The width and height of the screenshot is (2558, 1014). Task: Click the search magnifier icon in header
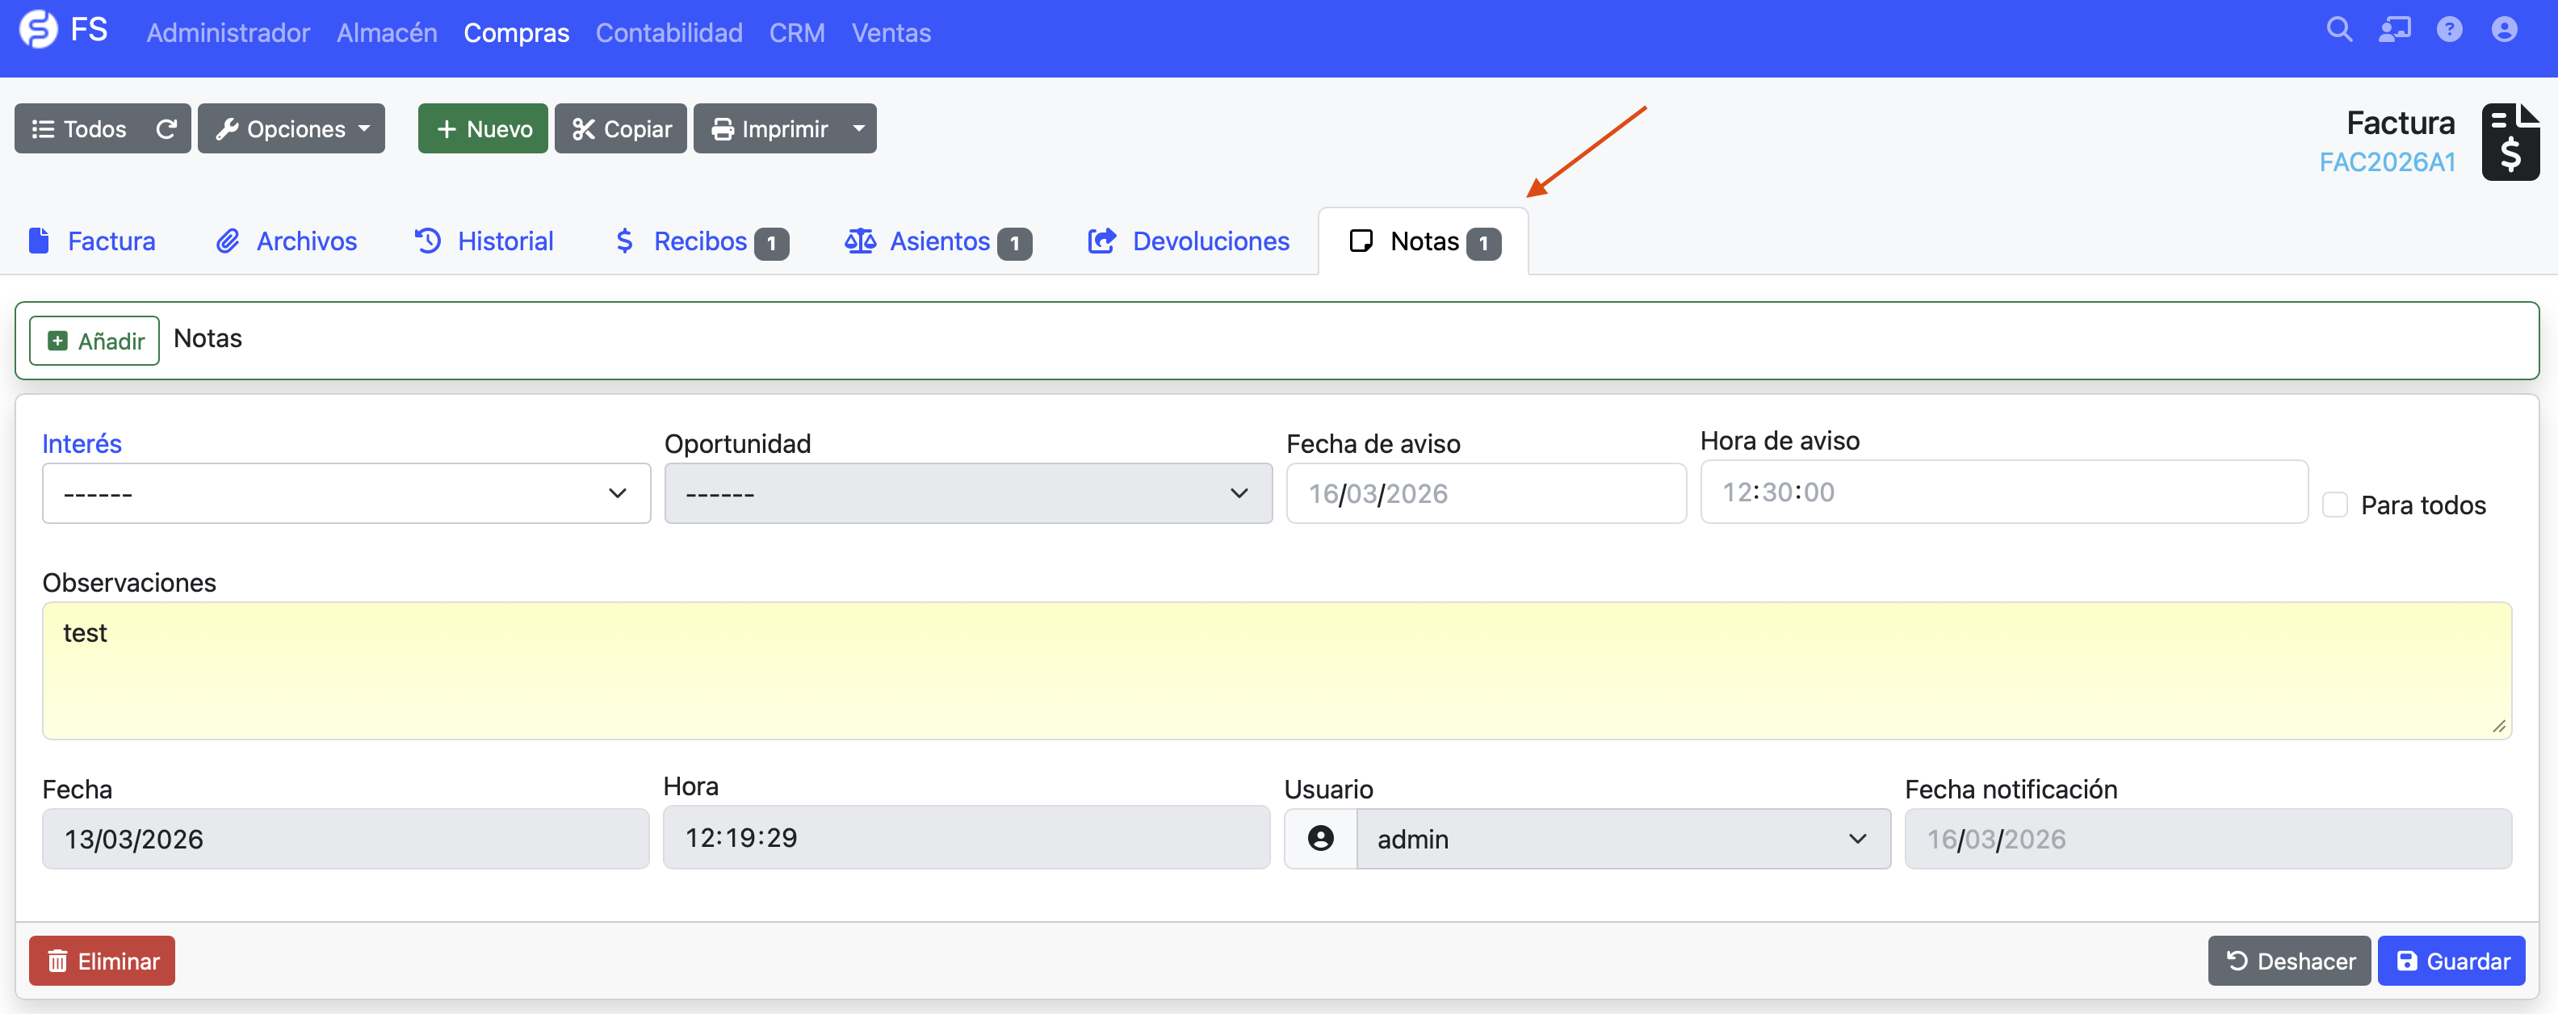(x=2338, y=30)
